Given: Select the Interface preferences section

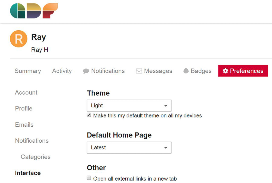Looking at the screenshot, I should pyautogui.click(x=28, y=173).
